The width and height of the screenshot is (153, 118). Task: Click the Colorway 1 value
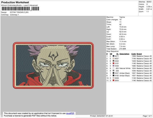(14, 15)
